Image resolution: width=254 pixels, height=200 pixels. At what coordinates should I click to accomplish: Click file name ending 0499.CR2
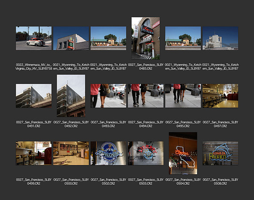[x=34, y=182]
